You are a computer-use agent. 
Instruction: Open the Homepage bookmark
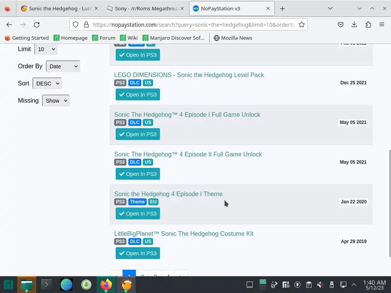[71, 38]
